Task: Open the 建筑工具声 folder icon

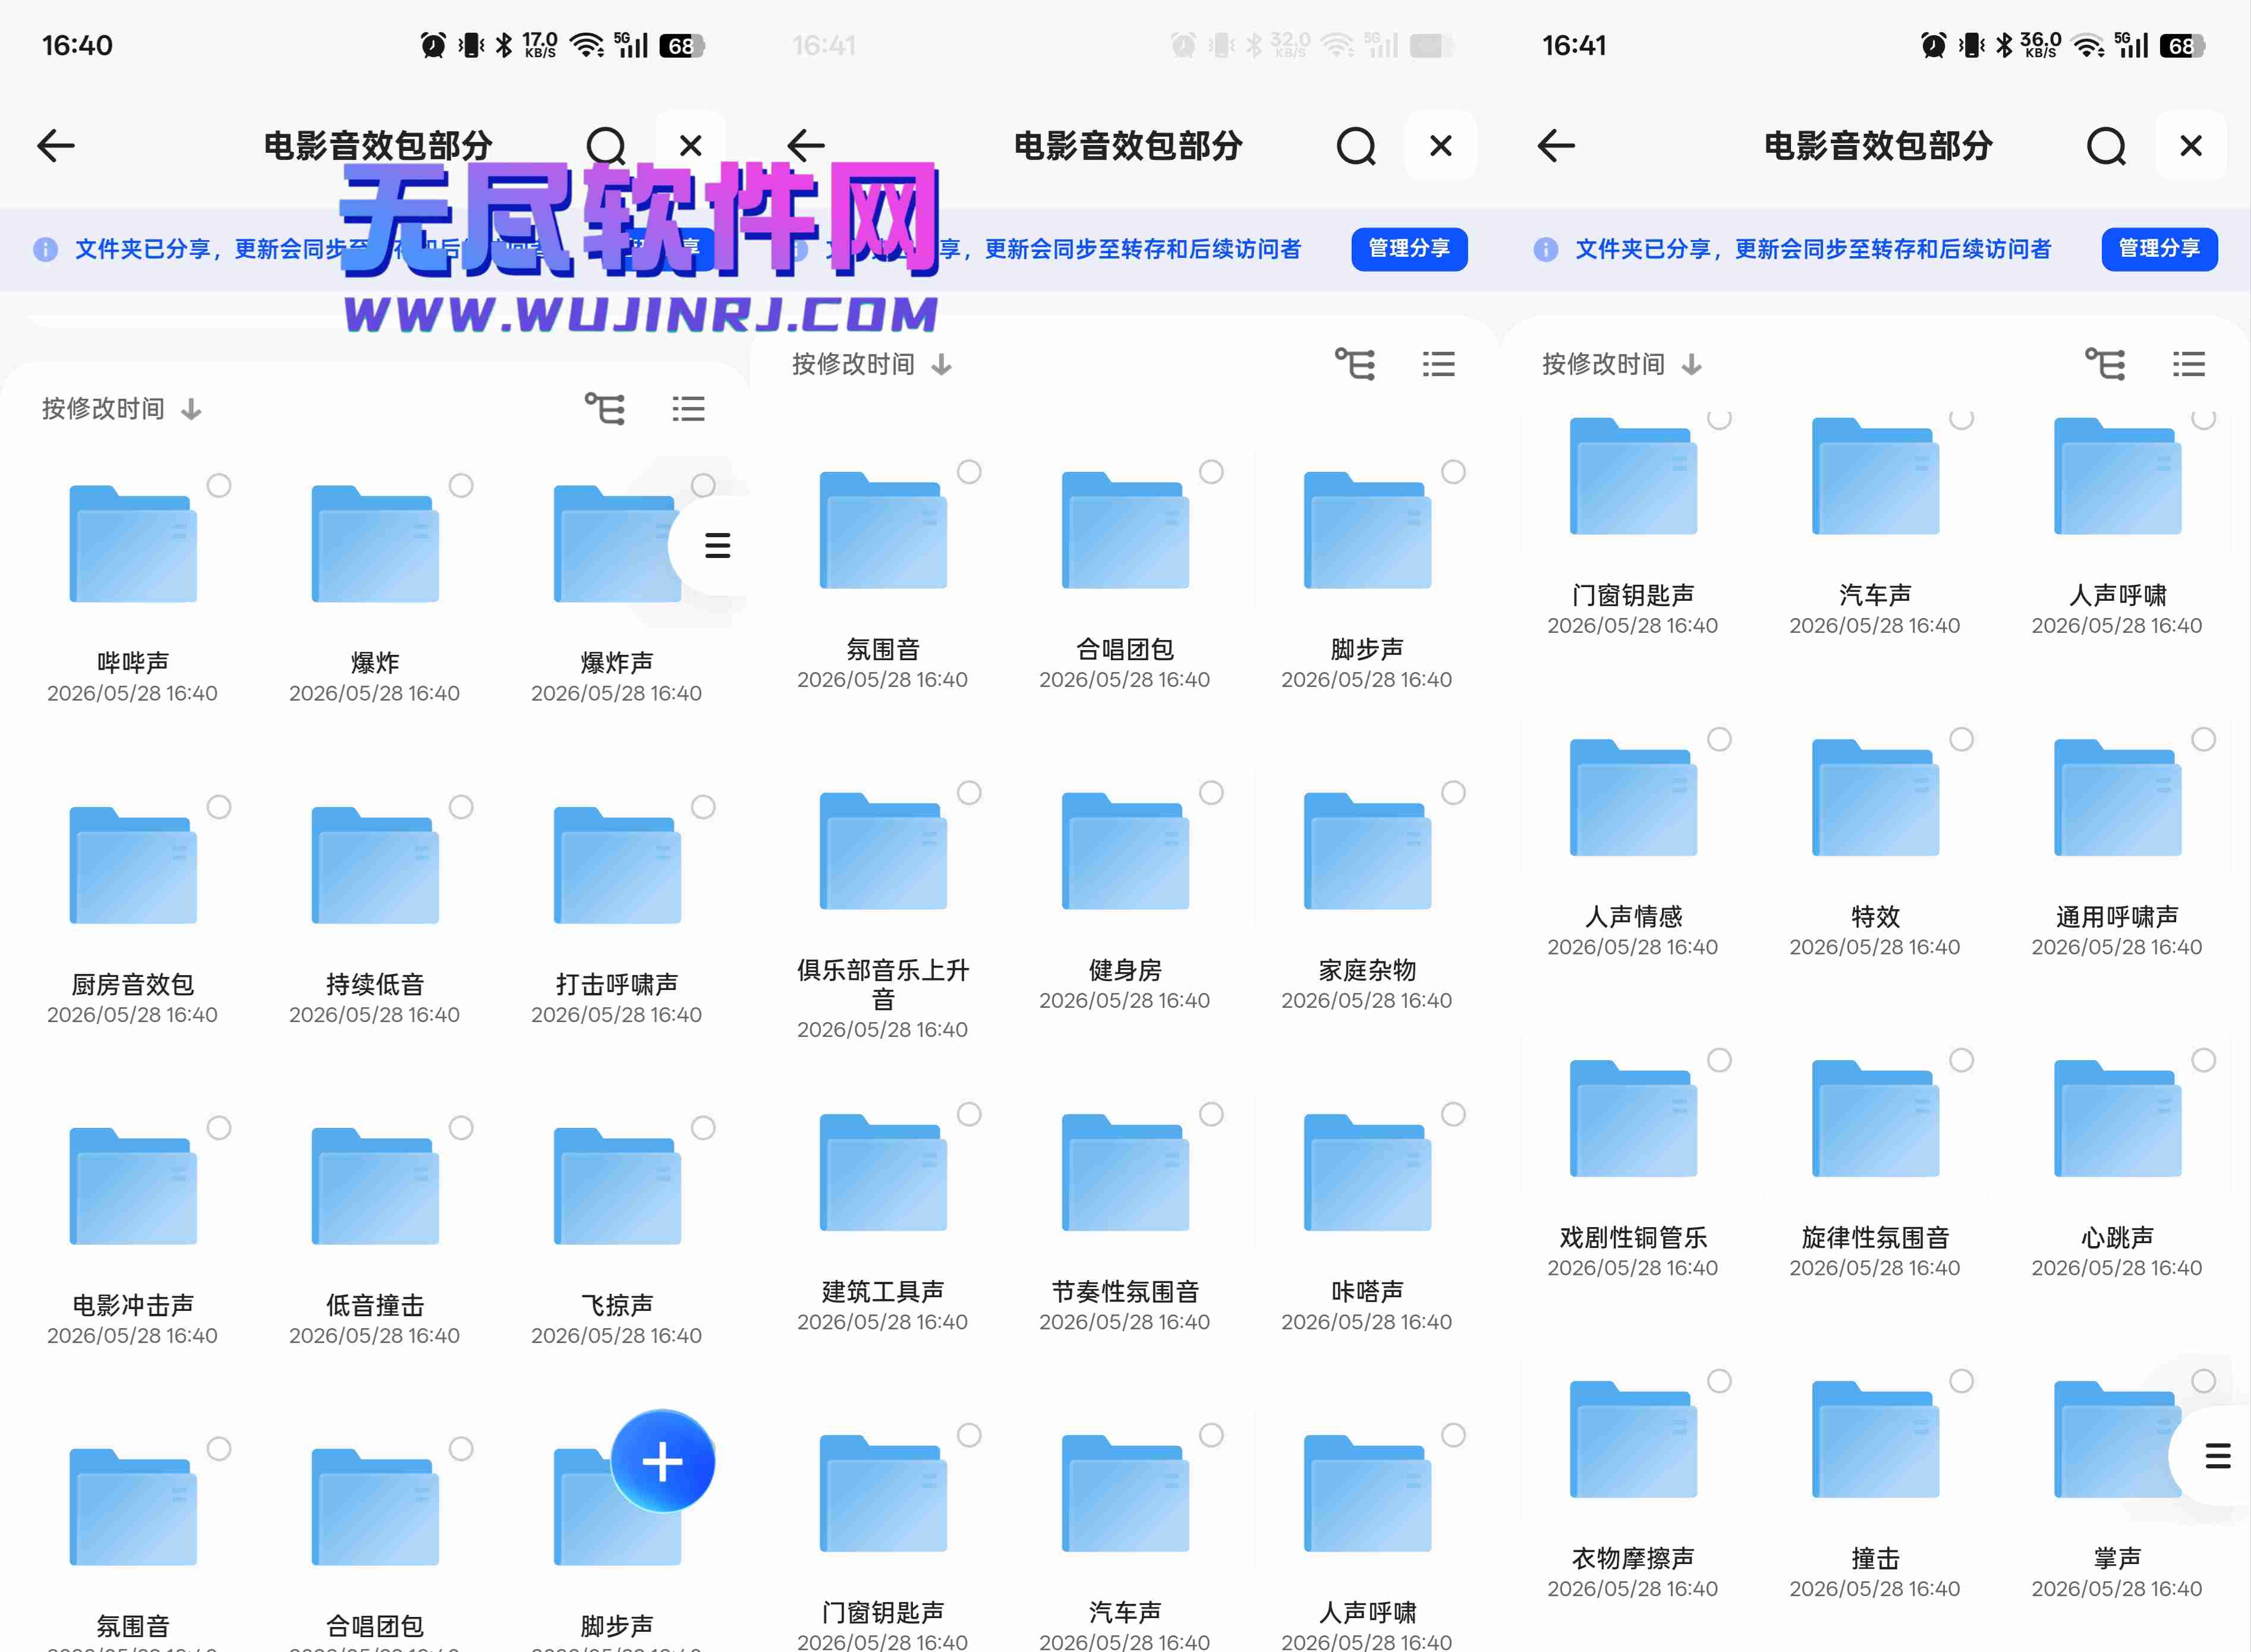Action: coord(883,1172)
